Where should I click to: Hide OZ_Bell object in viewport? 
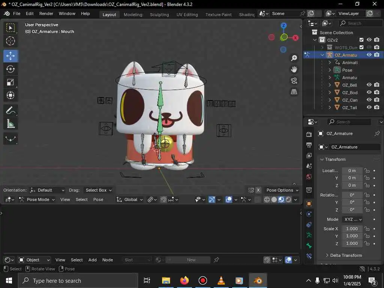(x=369, y=85)
